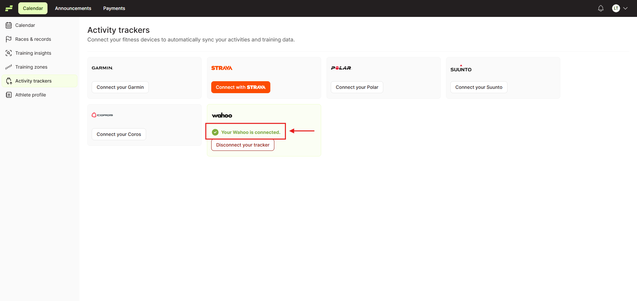Click the Races & records flag icon
The width and height of the screenshot is (637, 301).
[9, 39]
